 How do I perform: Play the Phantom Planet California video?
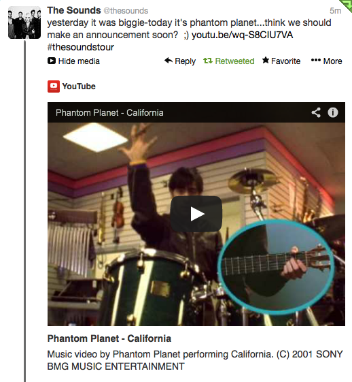pos(196,214)
